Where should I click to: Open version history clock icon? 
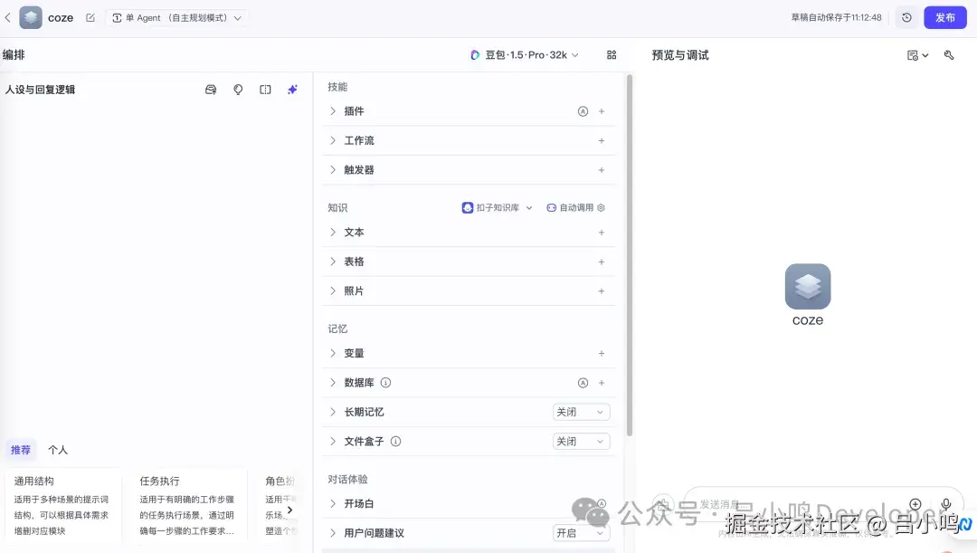tap(906, 17)
